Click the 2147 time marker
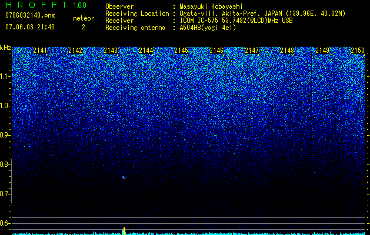 [252, 51]
